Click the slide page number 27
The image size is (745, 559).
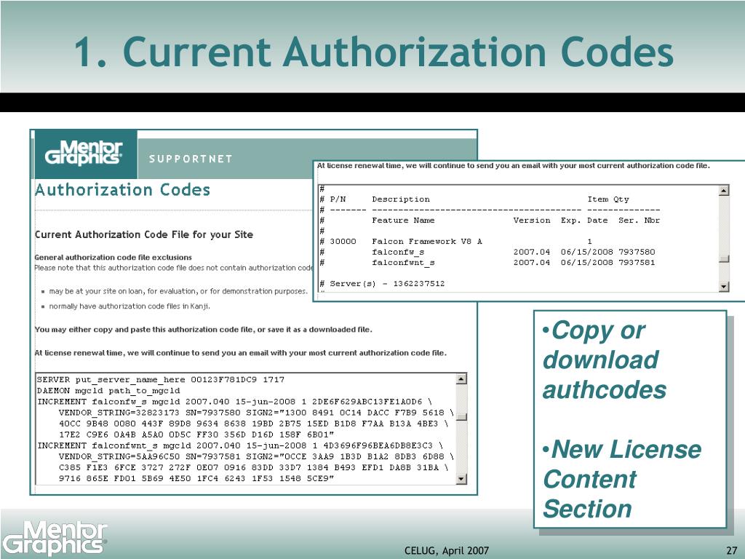point(732,550)
